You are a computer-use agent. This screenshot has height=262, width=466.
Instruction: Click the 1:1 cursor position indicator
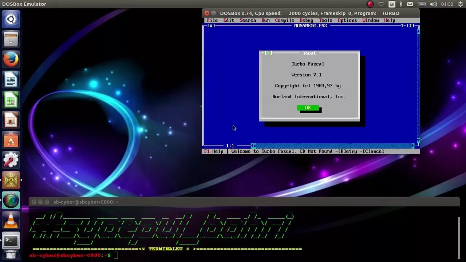(x=230, y=146)
